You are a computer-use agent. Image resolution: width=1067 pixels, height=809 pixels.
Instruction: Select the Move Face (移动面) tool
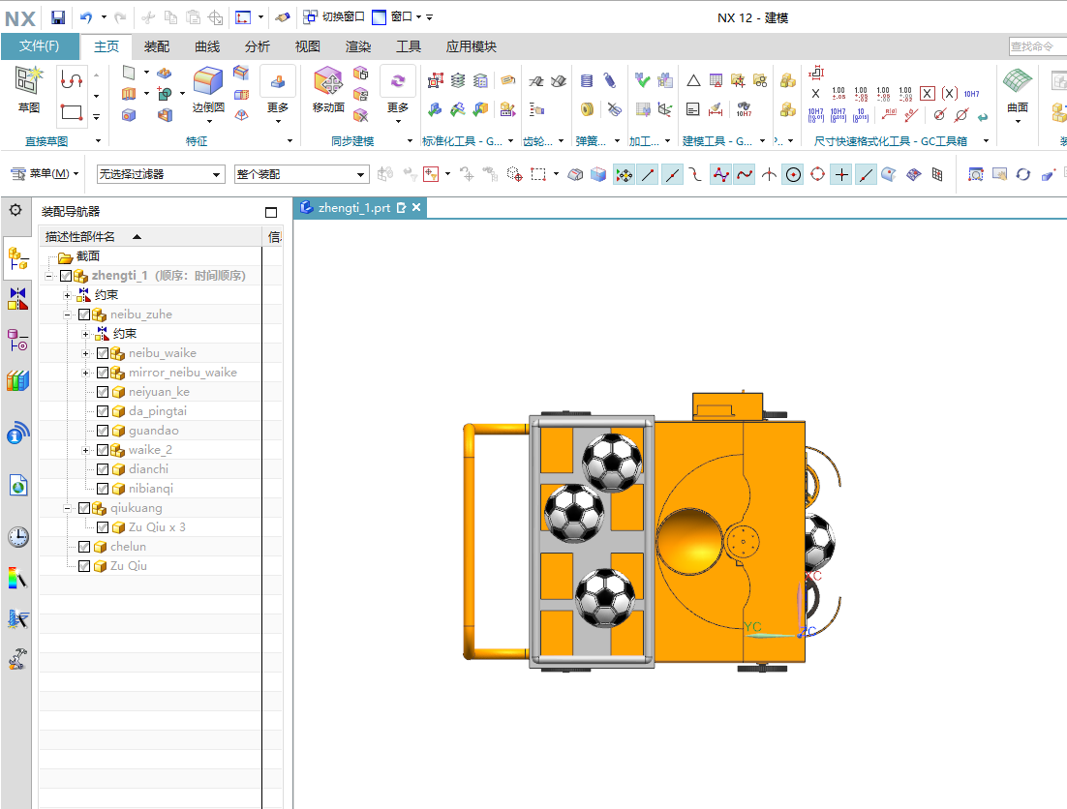[x=328, y=90]
